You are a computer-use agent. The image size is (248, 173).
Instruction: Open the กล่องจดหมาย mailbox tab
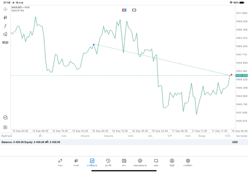pos(140,162)
